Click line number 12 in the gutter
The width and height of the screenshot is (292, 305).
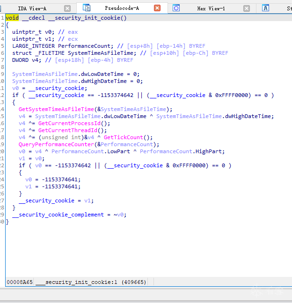pyautogui.click(x=2, y=95)
